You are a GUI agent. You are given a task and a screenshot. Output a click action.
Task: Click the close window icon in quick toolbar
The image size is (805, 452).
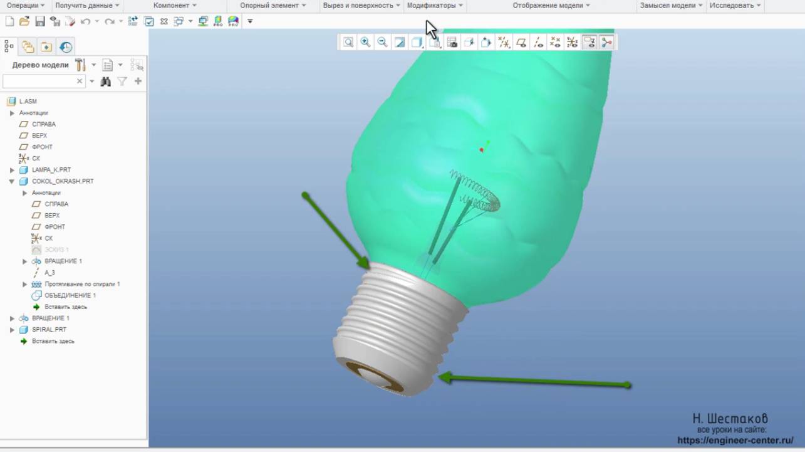pyautogui.click(x=164, y=21)
